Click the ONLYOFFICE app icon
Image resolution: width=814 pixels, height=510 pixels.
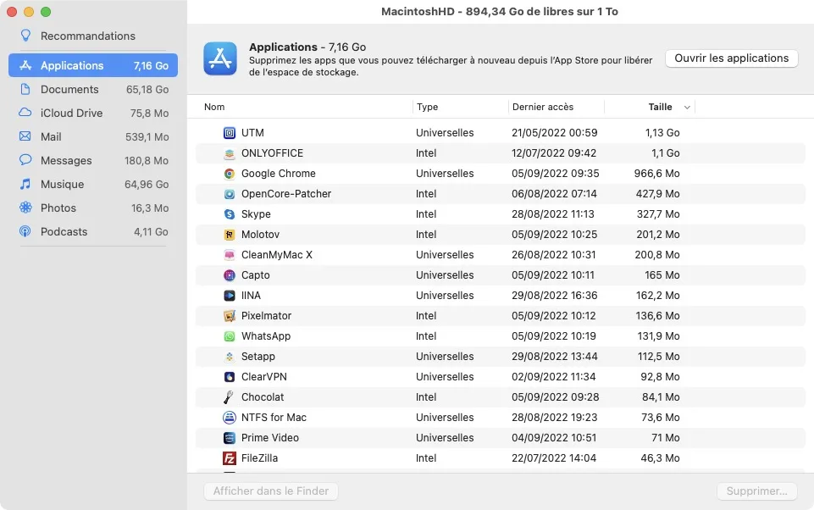229,153
